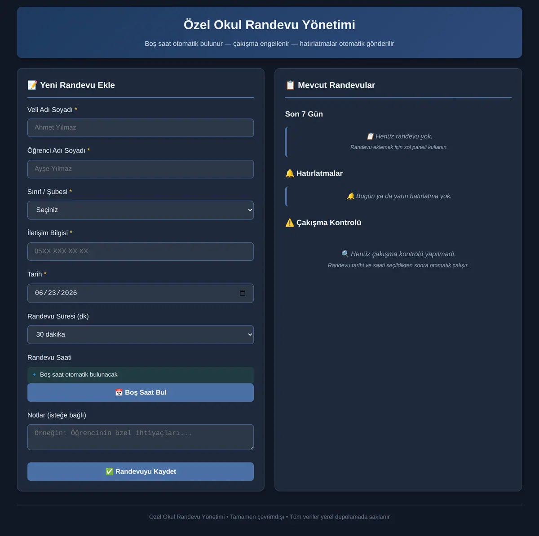Screen dimensions: 539x536
Task: Click into the Notlar textarea
Action: click(141, 437)
